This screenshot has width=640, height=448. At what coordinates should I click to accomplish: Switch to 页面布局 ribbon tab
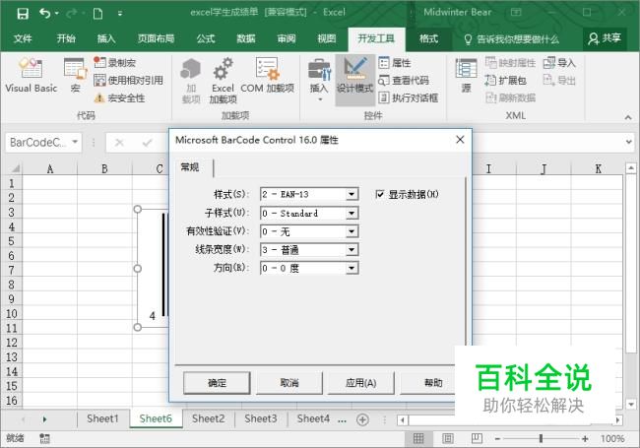[x=156, y=38]
